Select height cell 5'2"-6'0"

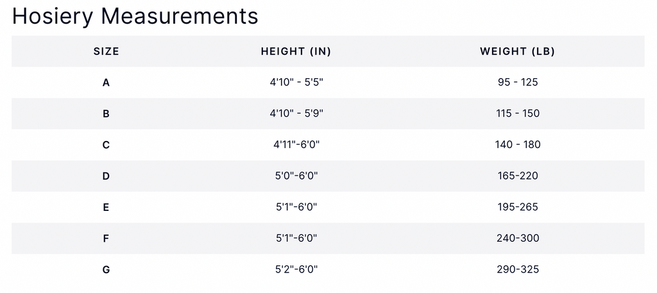click(296, 269)
